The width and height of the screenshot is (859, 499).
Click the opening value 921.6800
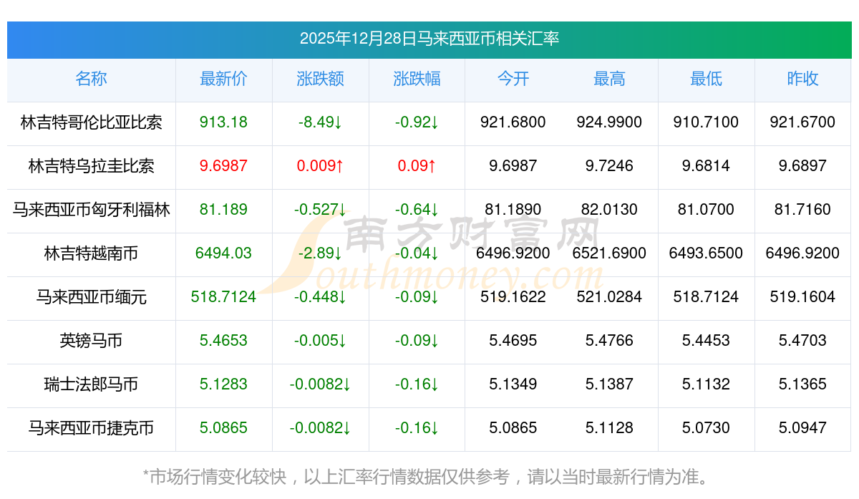513,122
